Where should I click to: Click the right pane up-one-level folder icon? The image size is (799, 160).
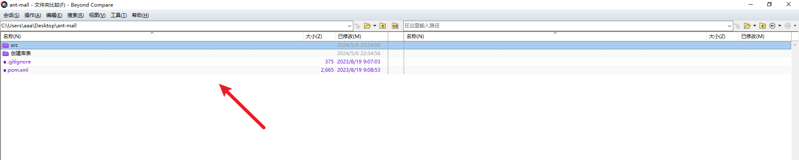tap(762, 26)
